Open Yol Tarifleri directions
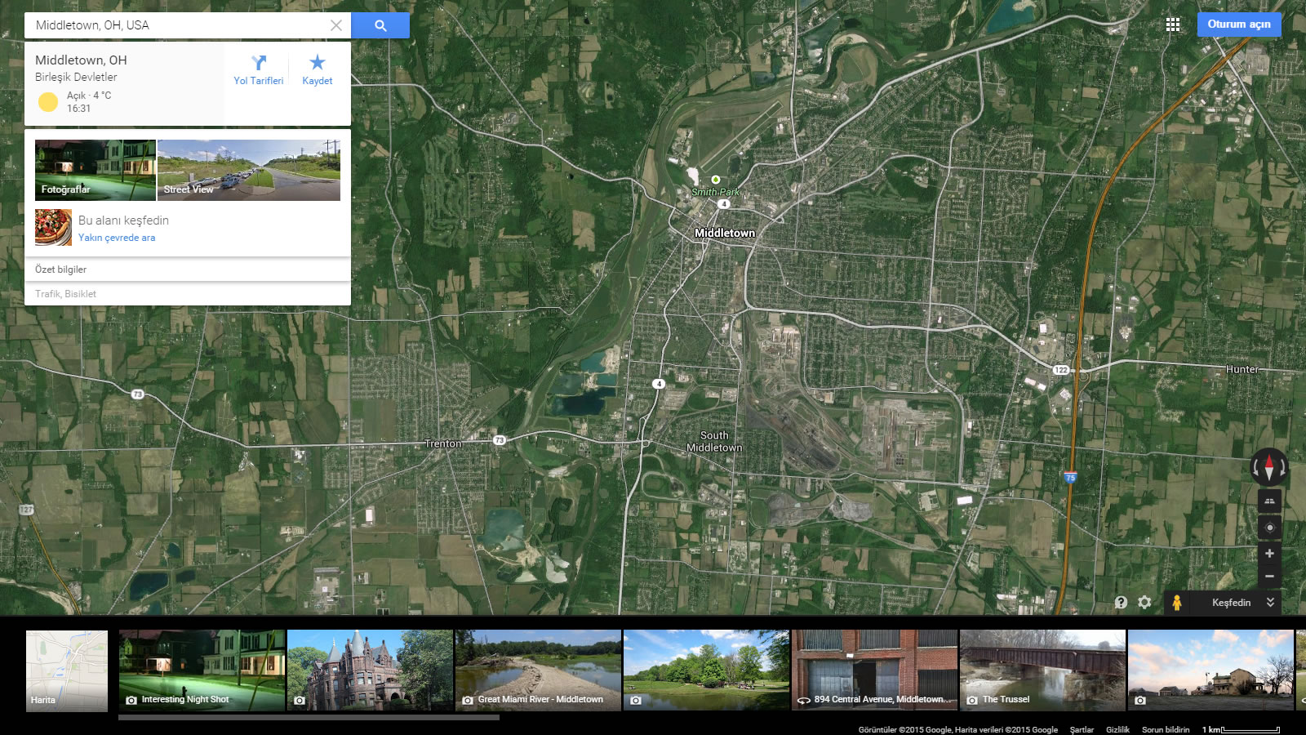Viewport: 1306px width, 735px height. 258,69
